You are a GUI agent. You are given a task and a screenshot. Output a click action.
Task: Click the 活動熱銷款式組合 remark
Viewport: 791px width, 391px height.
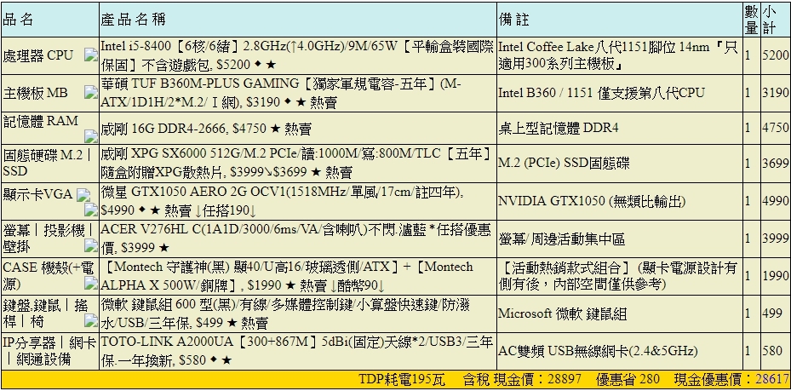619,275
